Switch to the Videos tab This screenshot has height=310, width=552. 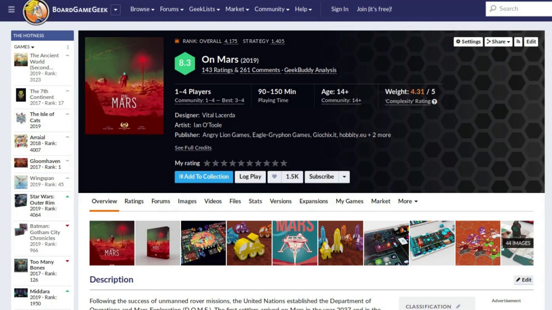(x=213, y=201)
